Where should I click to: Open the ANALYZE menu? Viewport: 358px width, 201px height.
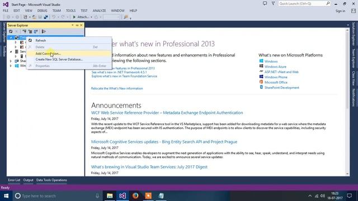(100, 11)
